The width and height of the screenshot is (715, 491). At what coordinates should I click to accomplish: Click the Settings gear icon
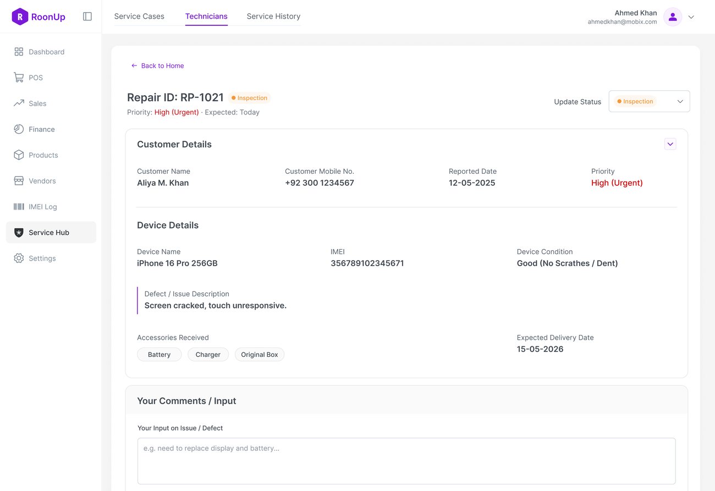pyautogui.click(x=19, y=258)
